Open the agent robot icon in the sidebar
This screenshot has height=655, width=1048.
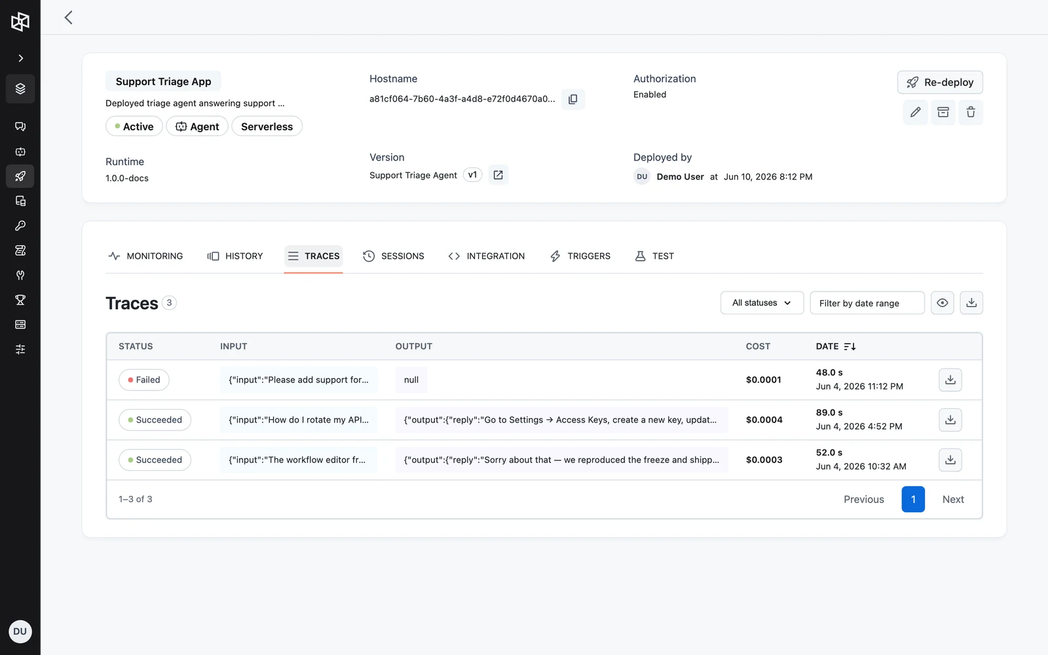(x=20, y=151)
